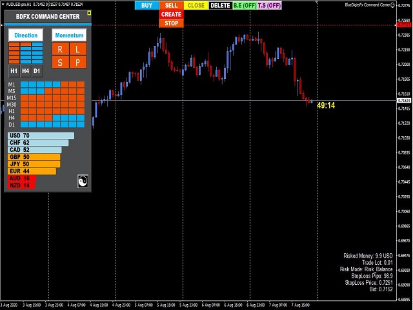Screen dimensions: 413x310
Task: Open the Momentum panel button
Action: (69, 35)
